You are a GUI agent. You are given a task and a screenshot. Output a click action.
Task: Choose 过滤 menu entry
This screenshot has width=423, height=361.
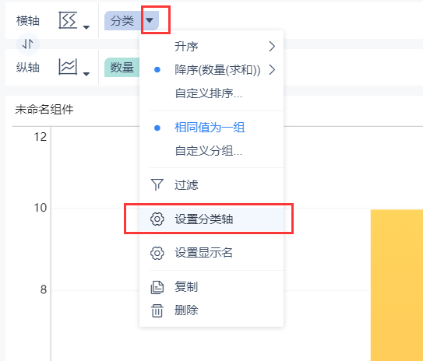click(x=212, y=185)
